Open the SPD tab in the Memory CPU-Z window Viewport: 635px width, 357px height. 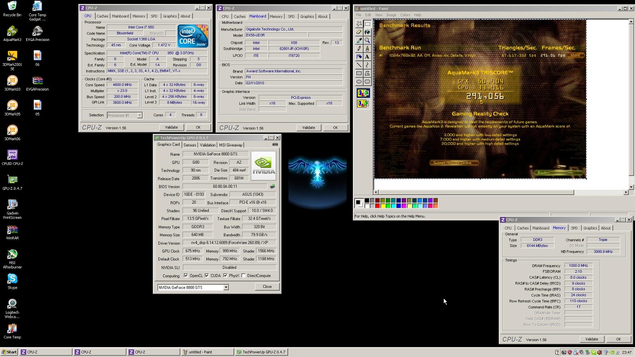coord(574,228)
